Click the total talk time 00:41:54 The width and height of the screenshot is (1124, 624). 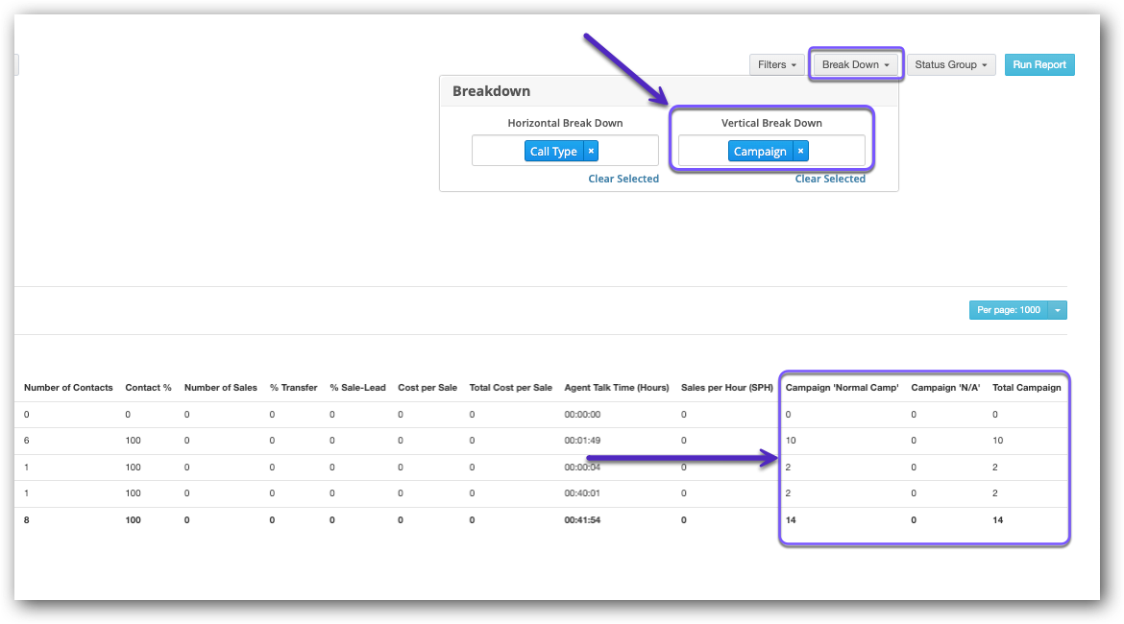click(582, 520)
